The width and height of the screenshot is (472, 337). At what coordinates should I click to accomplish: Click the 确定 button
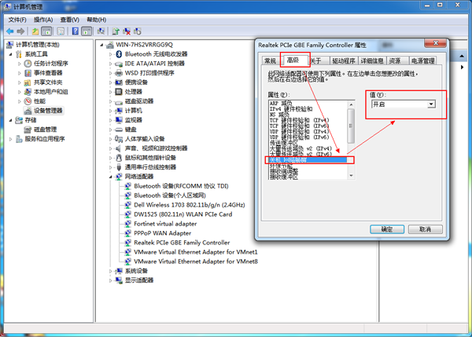coord(386,229)
